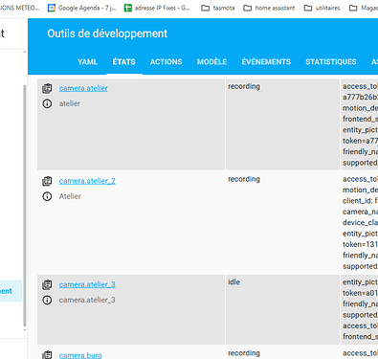Open the utilitaires bookmarks folder
378x359 pixels.
click(x=322, y=8)
